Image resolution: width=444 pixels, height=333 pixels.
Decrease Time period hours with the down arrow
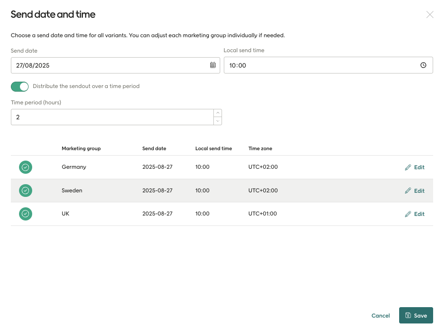(217, 120)
